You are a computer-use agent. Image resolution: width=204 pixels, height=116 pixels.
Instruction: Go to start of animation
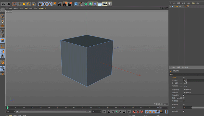[x=104, y=112]
